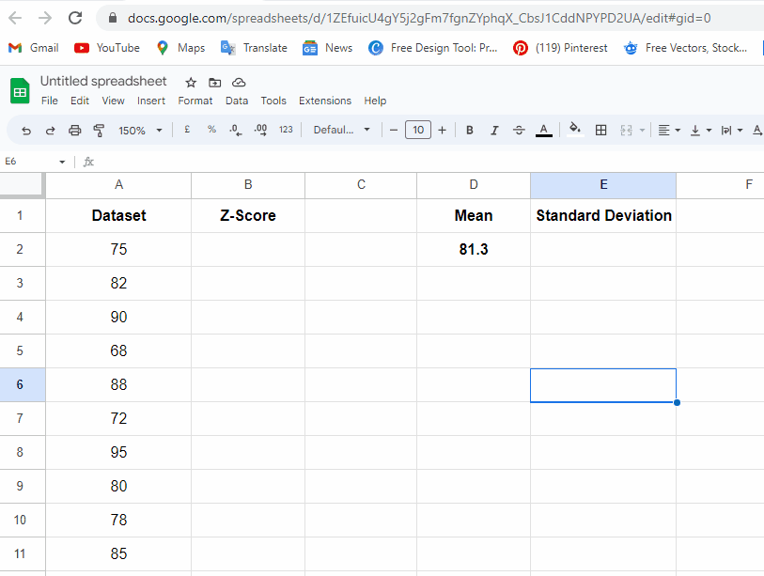Open the Insert menu

click(151, 101)
